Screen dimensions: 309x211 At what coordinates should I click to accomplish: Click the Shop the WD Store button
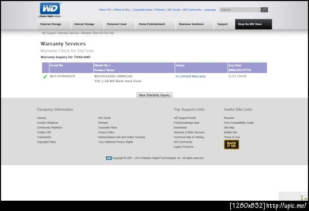(253, 24)
